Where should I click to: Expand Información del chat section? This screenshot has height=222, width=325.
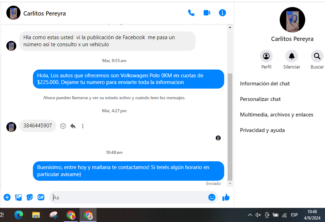point(265,84)
